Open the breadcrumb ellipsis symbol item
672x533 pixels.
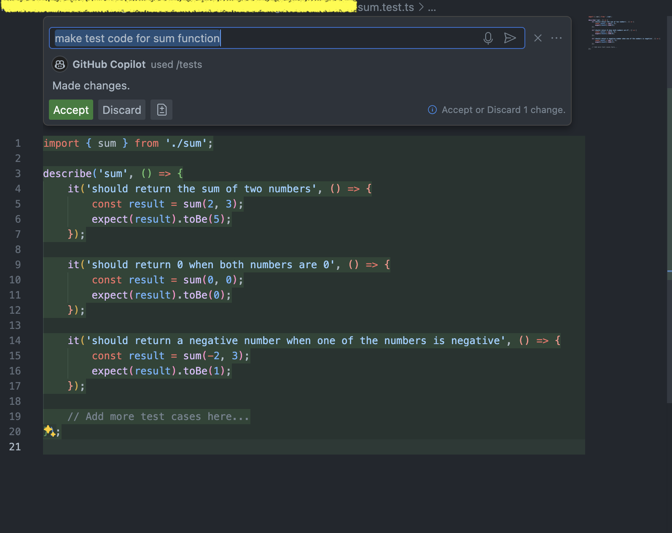432,8
